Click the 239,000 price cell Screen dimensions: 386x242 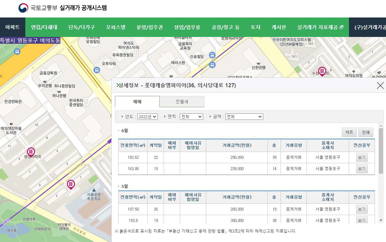[237, 169]
